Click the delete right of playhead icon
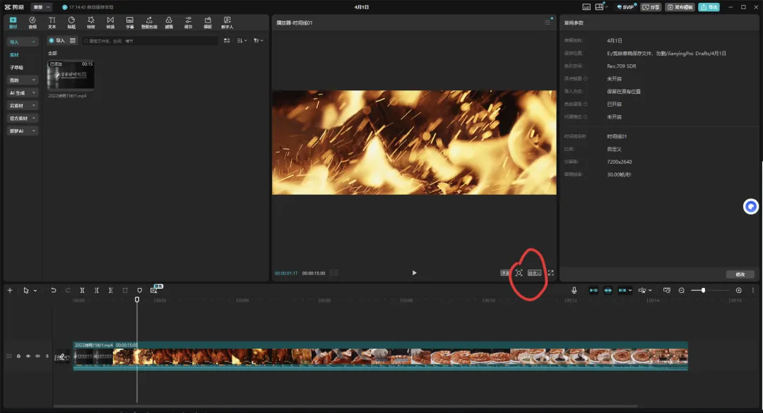The width and height of the screenshot is (763, 413). click(x=110, y=290)
